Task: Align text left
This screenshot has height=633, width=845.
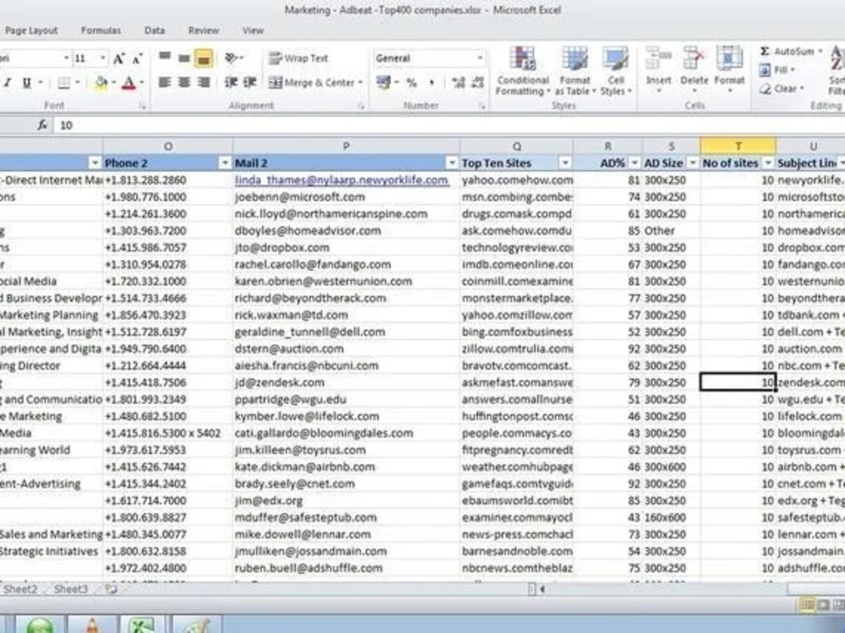Action: click(x=165, y=83)
